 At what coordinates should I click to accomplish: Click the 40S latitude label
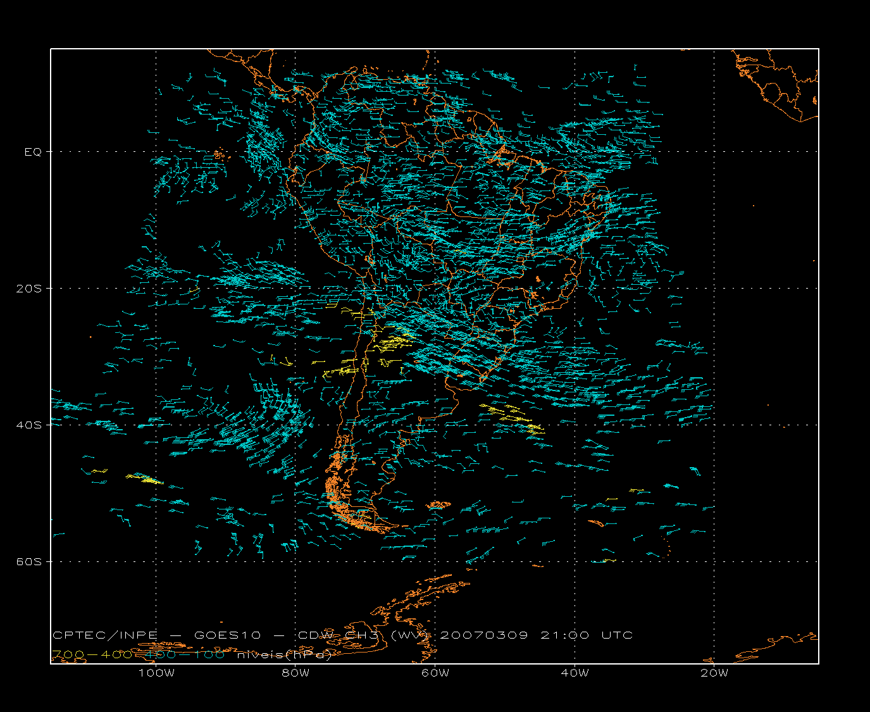tap(29, 425)
